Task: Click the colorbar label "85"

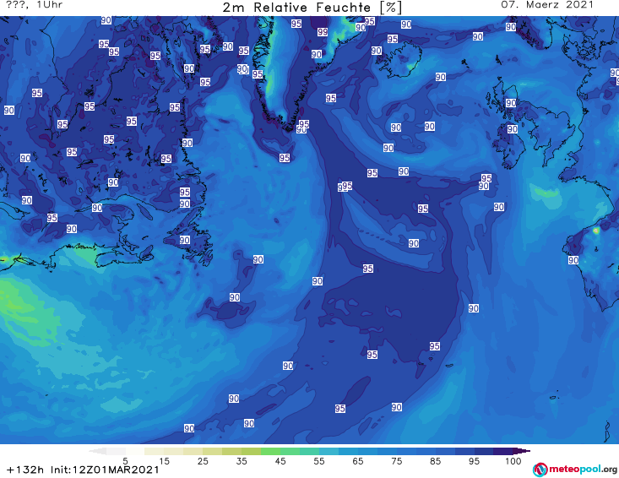Action: pyautogui.click(x=435, y=461)
